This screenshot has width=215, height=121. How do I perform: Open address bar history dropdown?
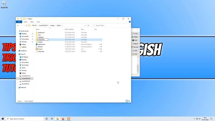(x=85, y=26)
